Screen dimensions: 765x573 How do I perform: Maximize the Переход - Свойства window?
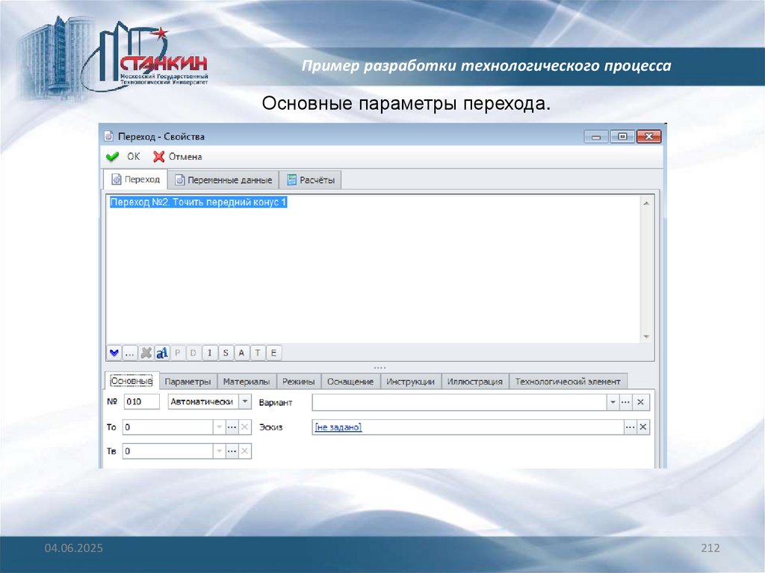coord(622,136)
